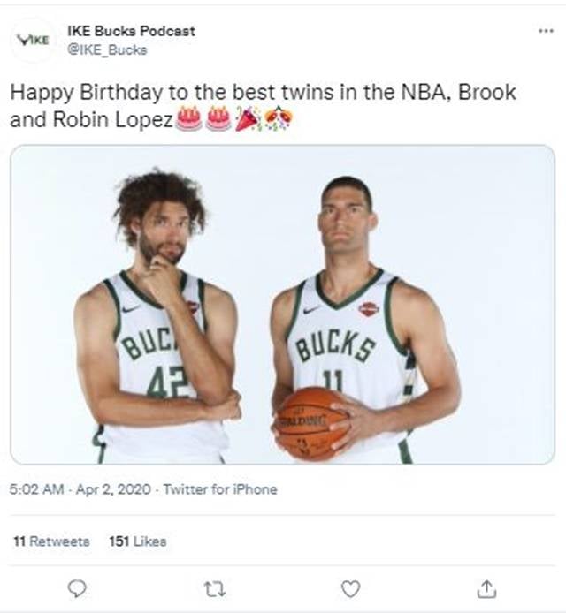Click player wearing number 42 jersey
Image resolution: width=566 pixels, height=613 pixels.
[157, 317]
